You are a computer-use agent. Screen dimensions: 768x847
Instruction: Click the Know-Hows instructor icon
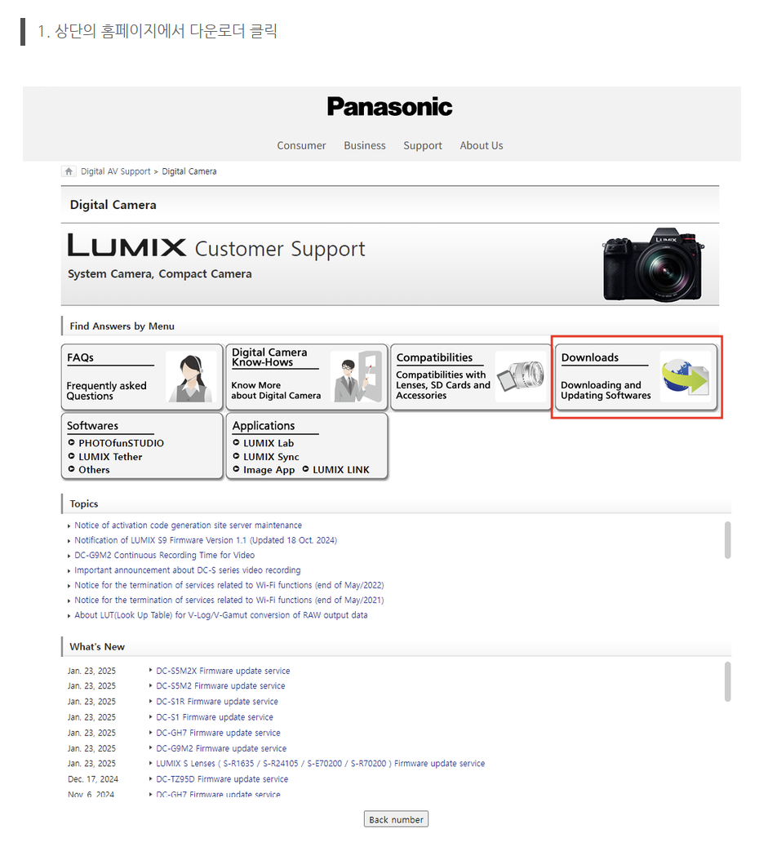pyautogui.click(x=356, y=376)
